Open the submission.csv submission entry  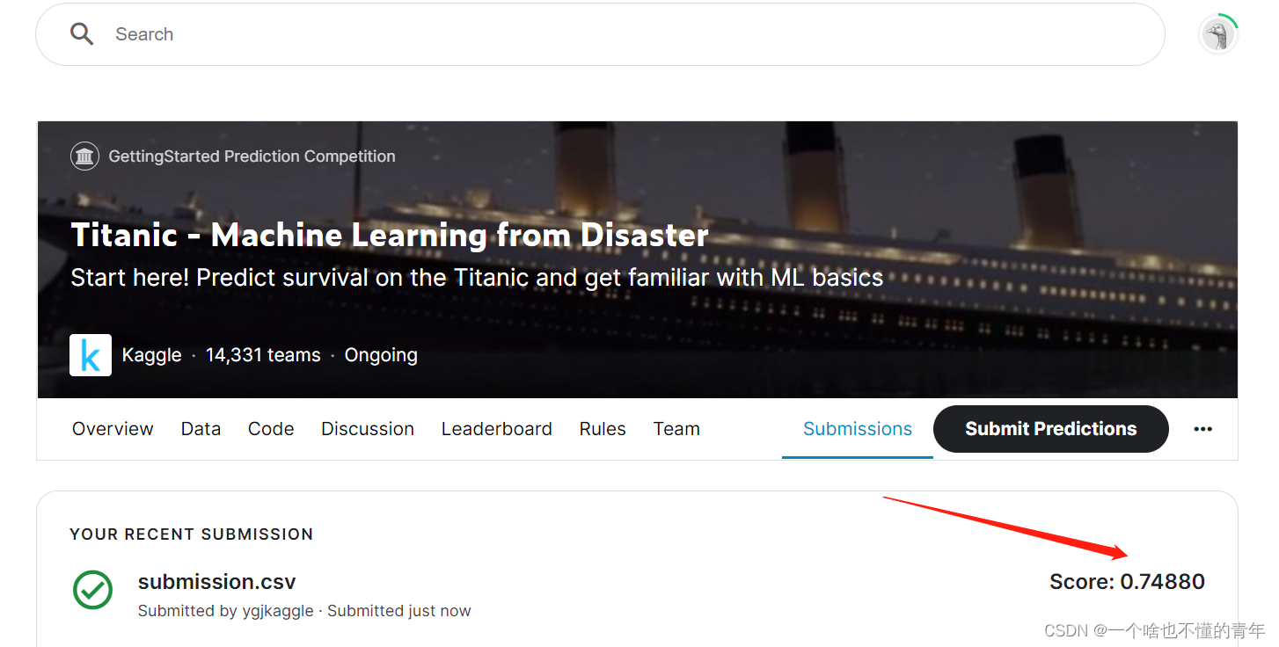click(216, 581)
